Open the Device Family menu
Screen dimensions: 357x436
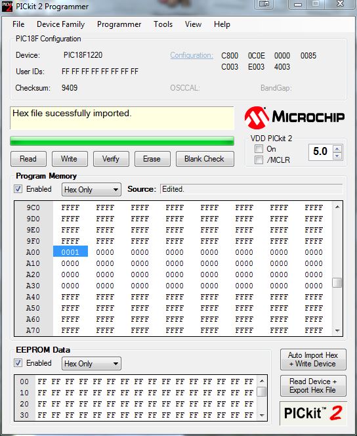pos(60,24)
